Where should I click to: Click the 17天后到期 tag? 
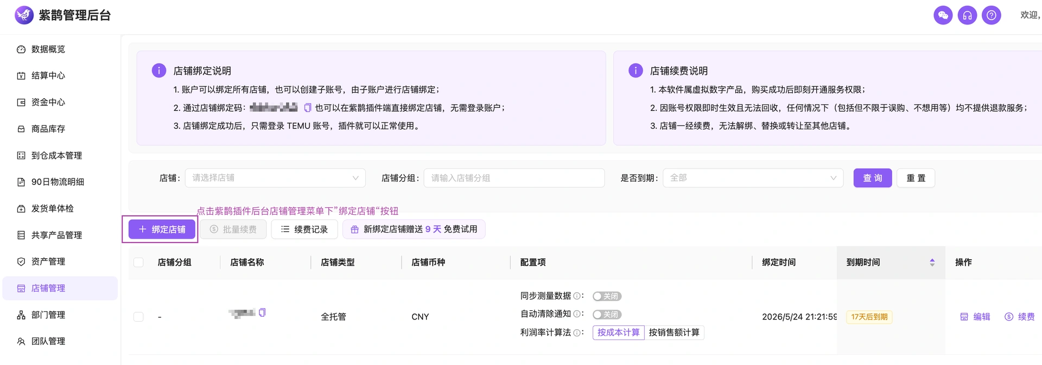[x=869, y=317]
